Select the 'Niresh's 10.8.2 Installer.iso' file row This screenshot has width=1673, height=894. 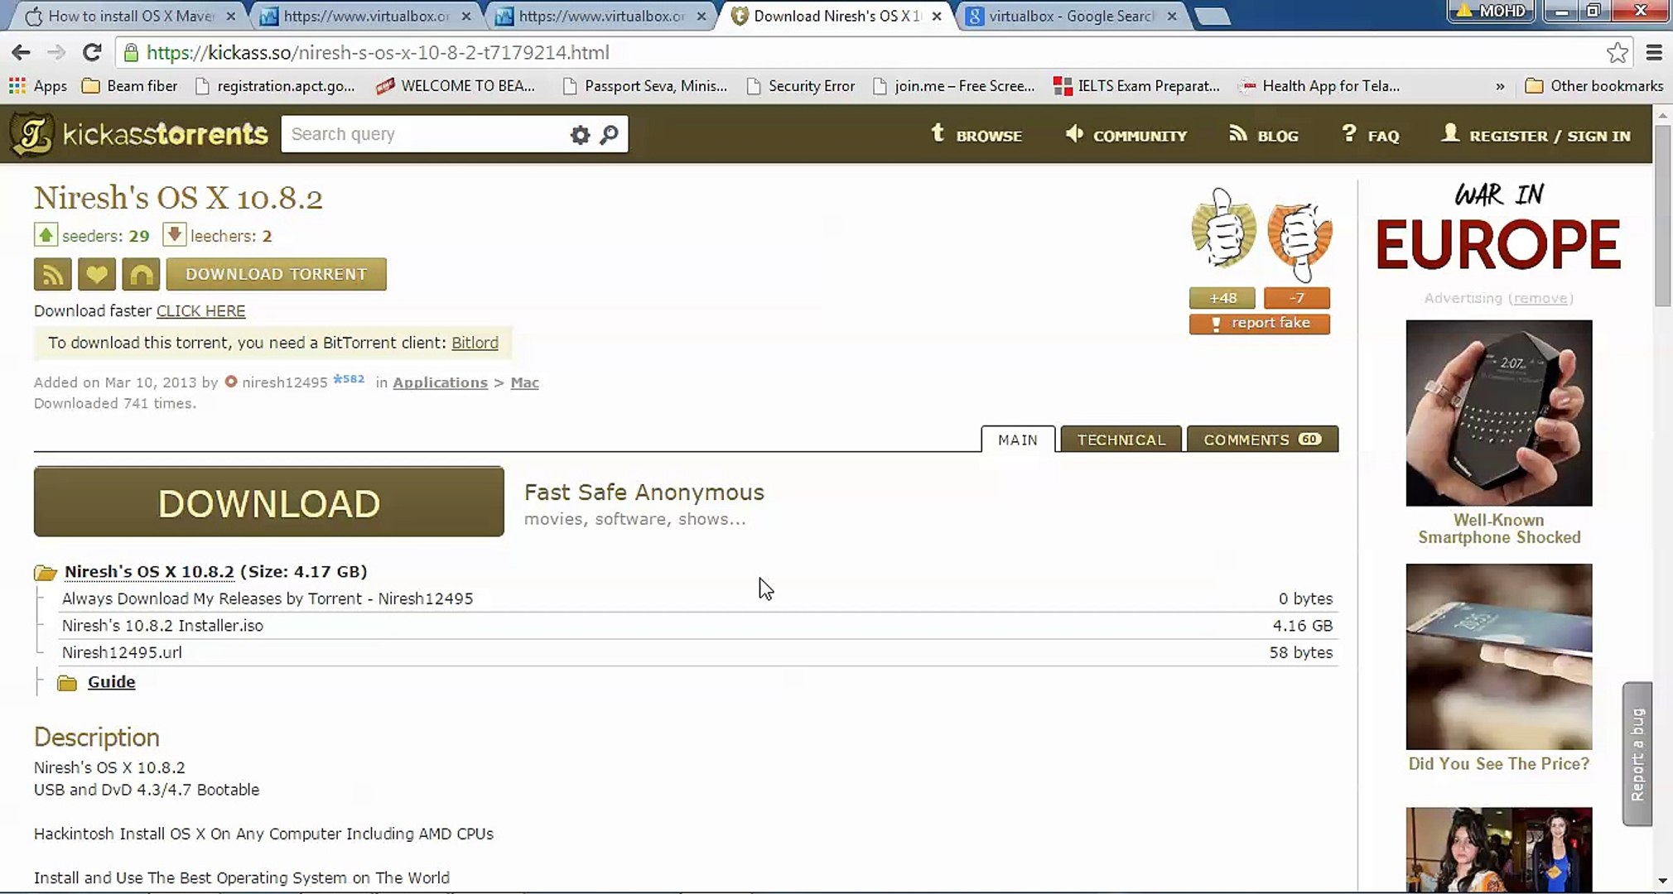coord(697,626)
